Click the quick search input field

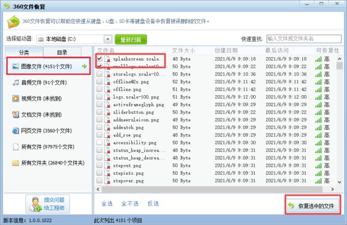click(x=304, y=39)
